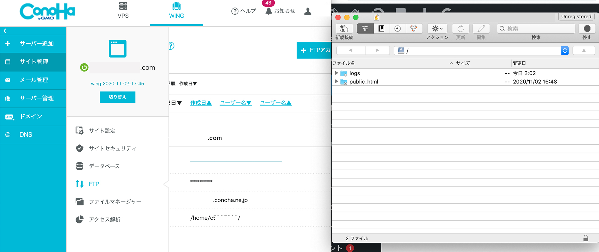Open お知らせ notifications

point(280,11)
